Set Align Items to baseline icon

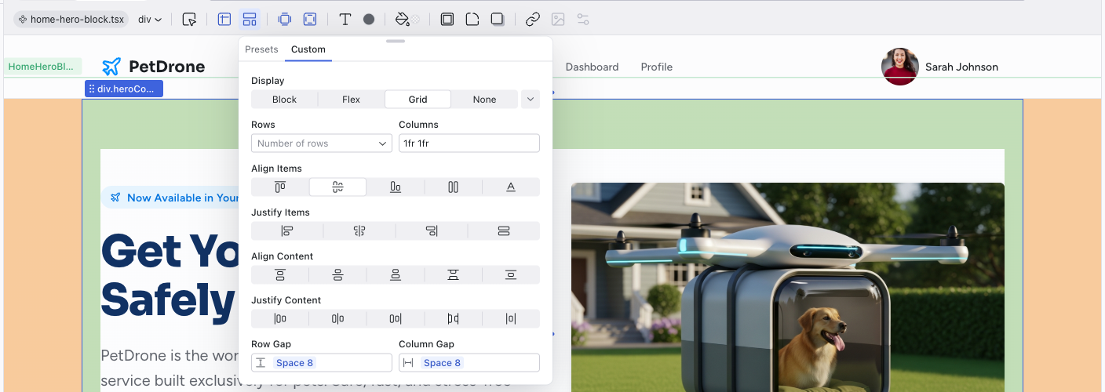coord(510,187)
